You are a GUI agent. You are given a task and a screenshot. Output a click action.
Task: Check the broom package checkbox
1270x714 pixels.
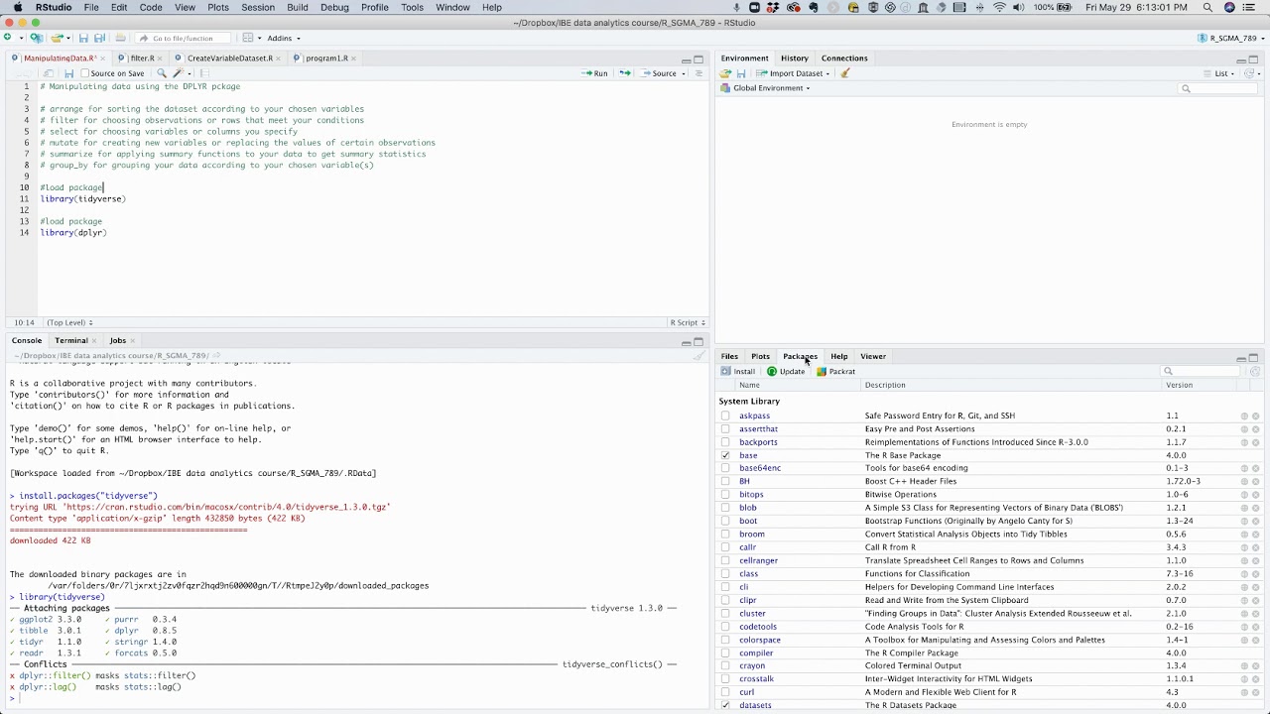coord(725,535)
